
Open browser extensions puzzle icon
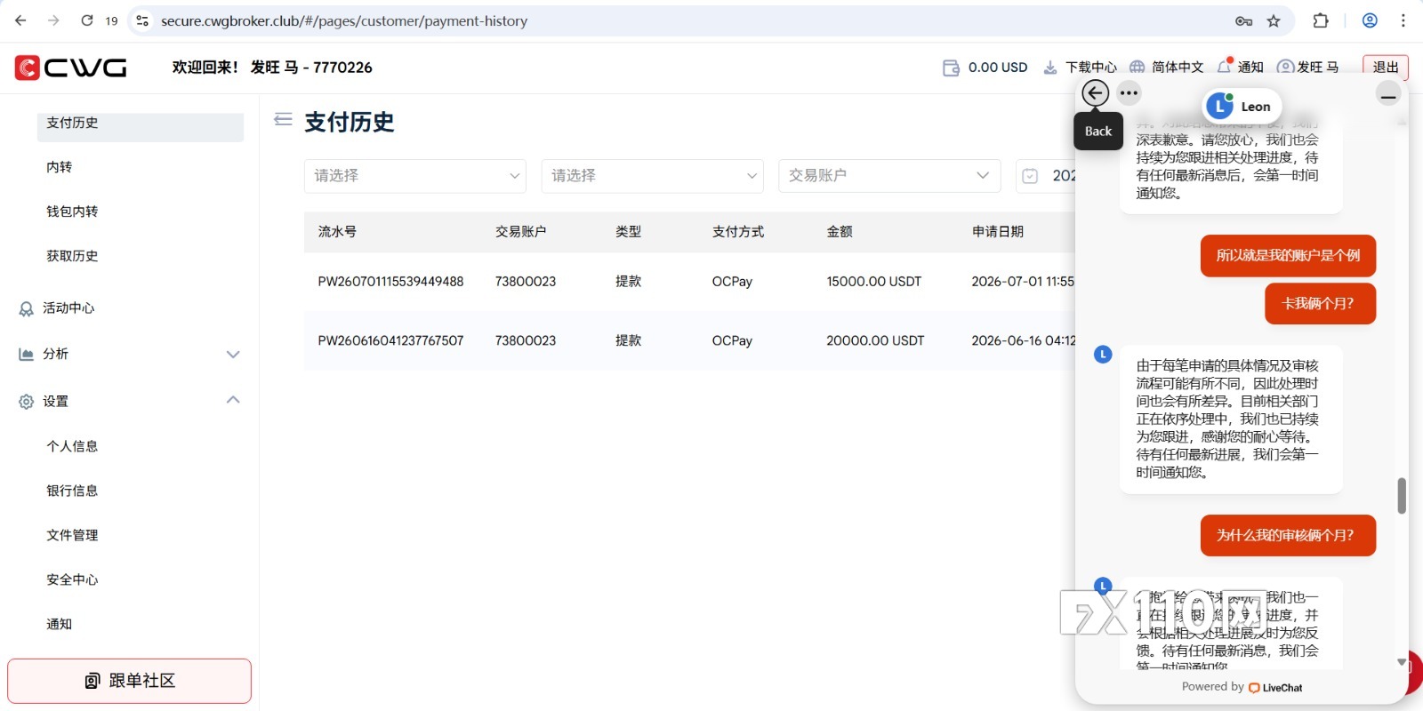click(x=1321, y=20)
